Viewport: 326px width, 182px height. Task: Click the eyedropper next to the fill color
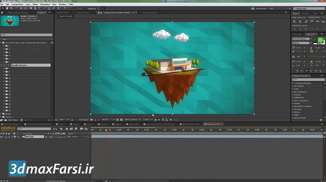(x=316, y=39)
